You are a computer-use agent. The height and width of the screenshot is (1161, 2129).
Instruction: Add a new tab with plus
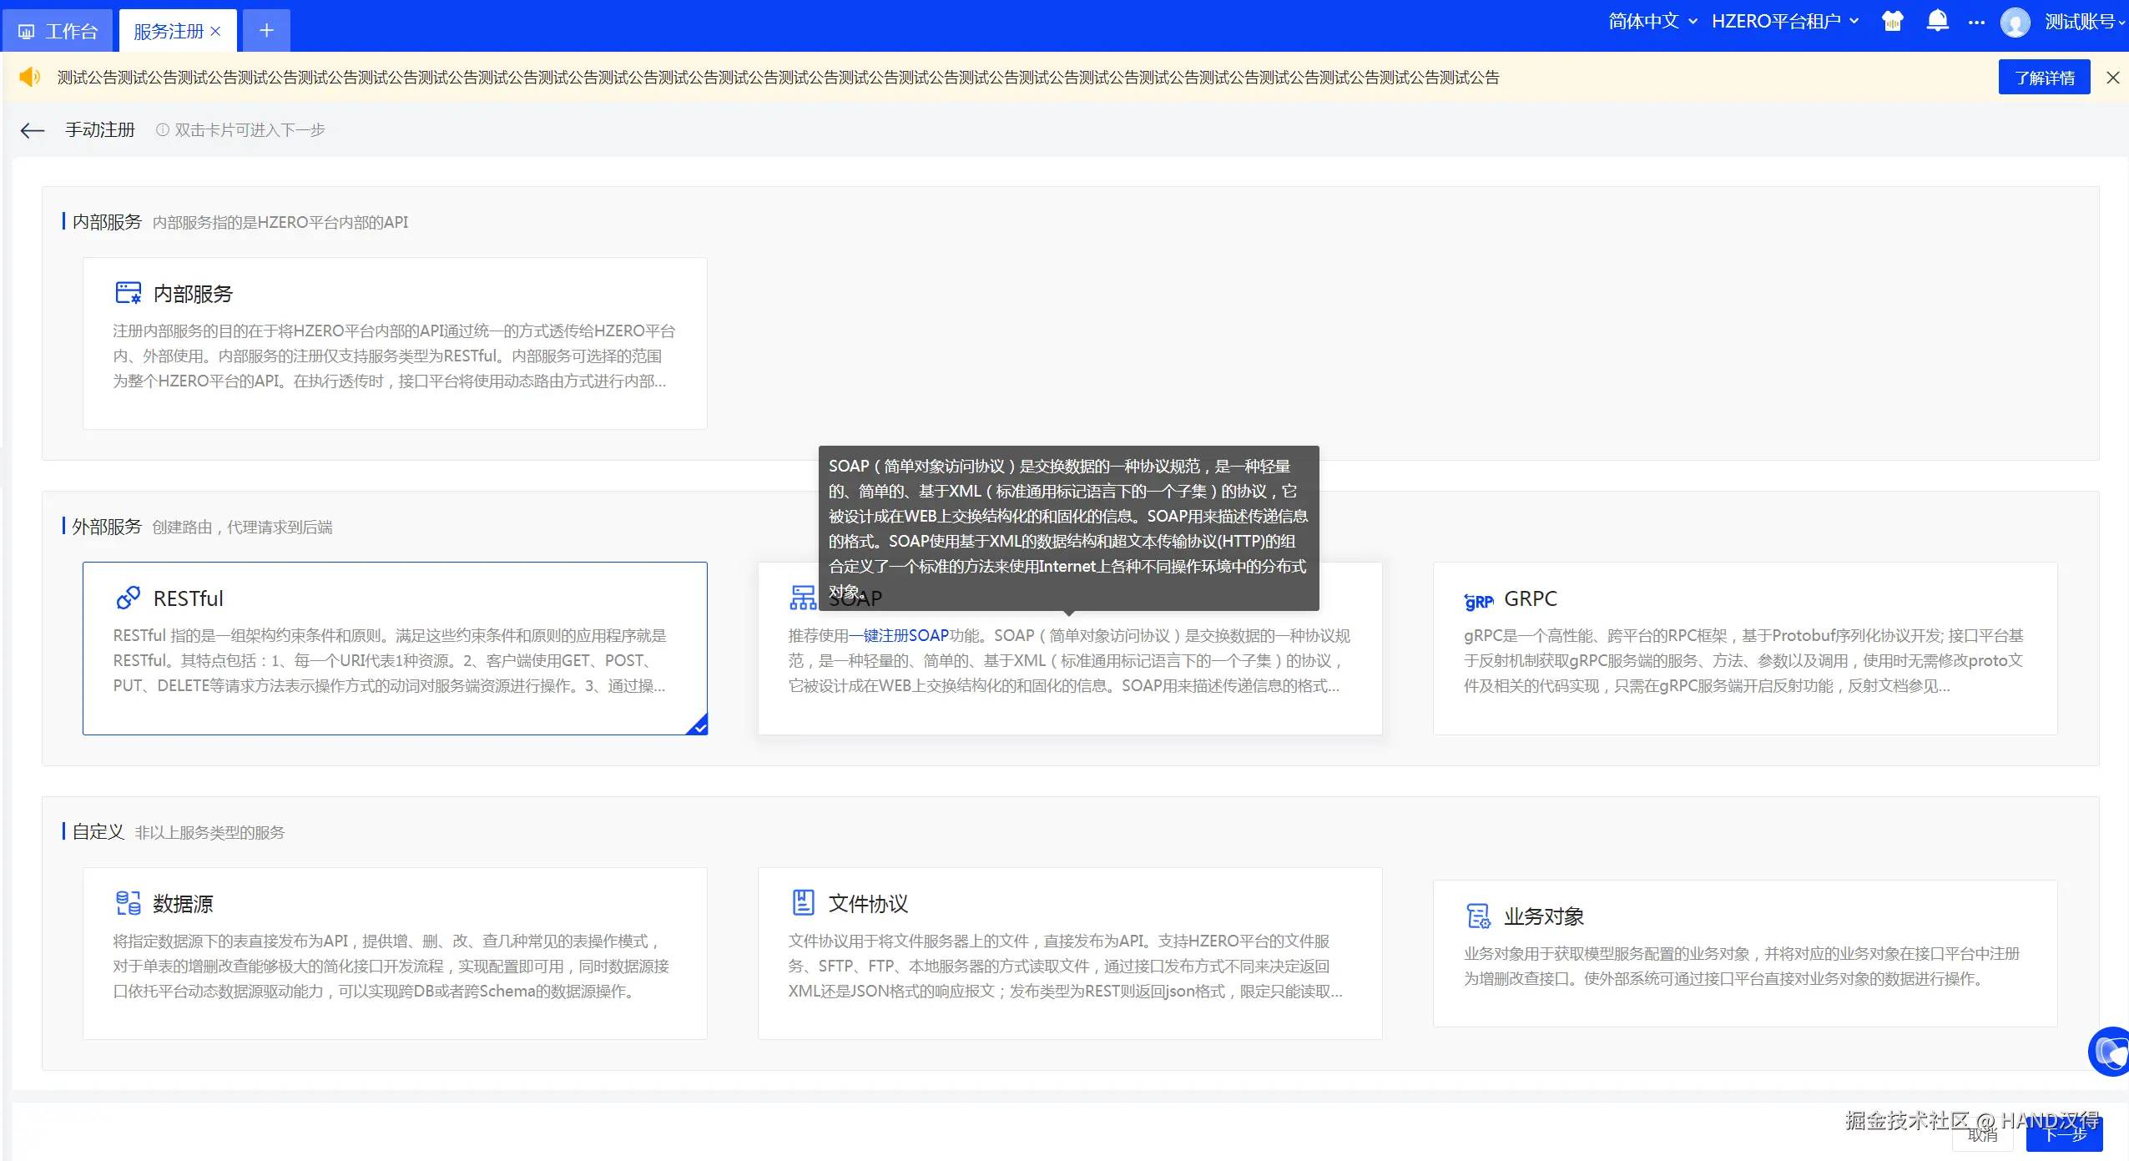[266, 31]
